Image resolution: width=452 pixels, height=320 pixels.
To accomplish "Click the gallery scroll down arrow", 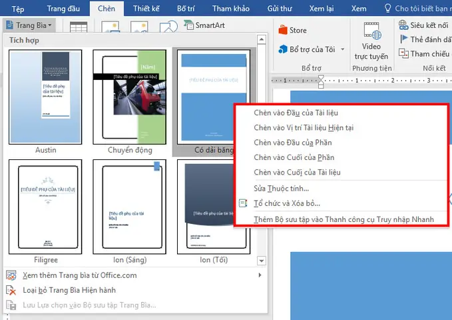I will (x=262, y=261).
